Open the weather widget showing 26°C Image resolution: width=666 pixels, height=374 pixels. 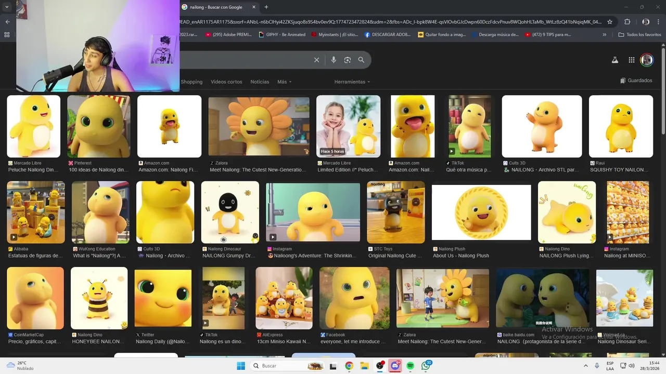click(x=20, y=366)
